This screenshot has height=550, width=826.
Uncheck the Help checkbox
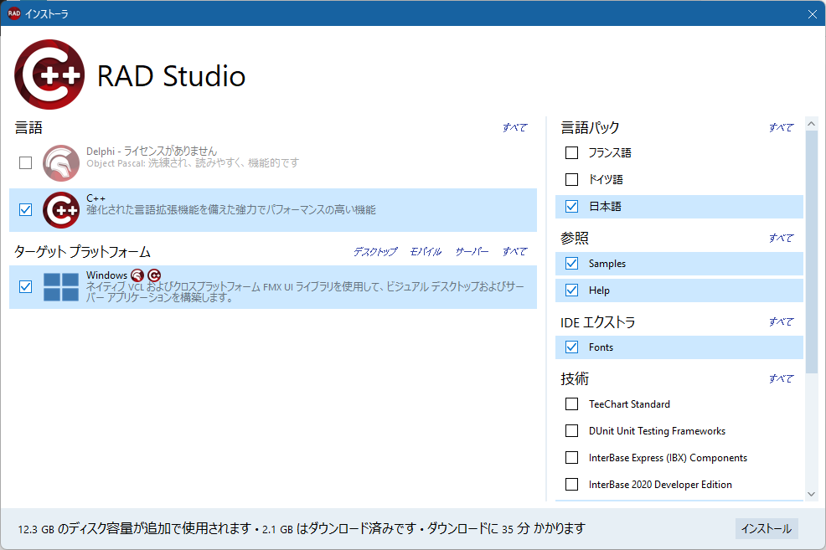[x=571, y=290]
